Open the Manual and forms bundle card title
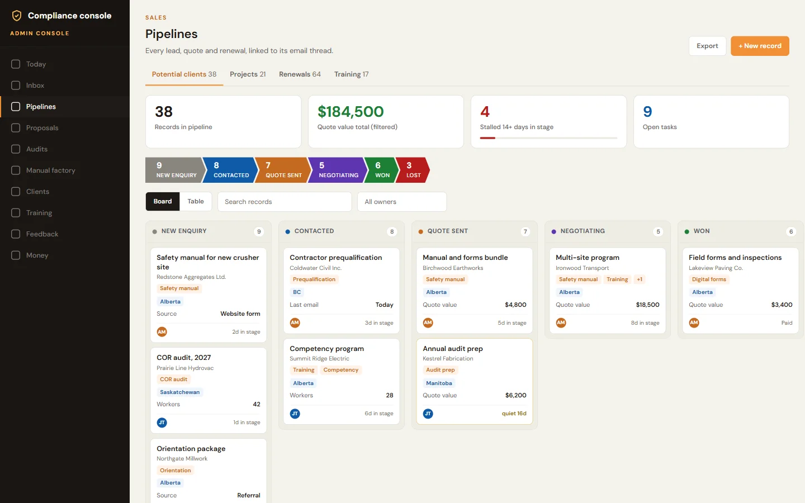This screenshot has width=805, height=503. (465, 258)
